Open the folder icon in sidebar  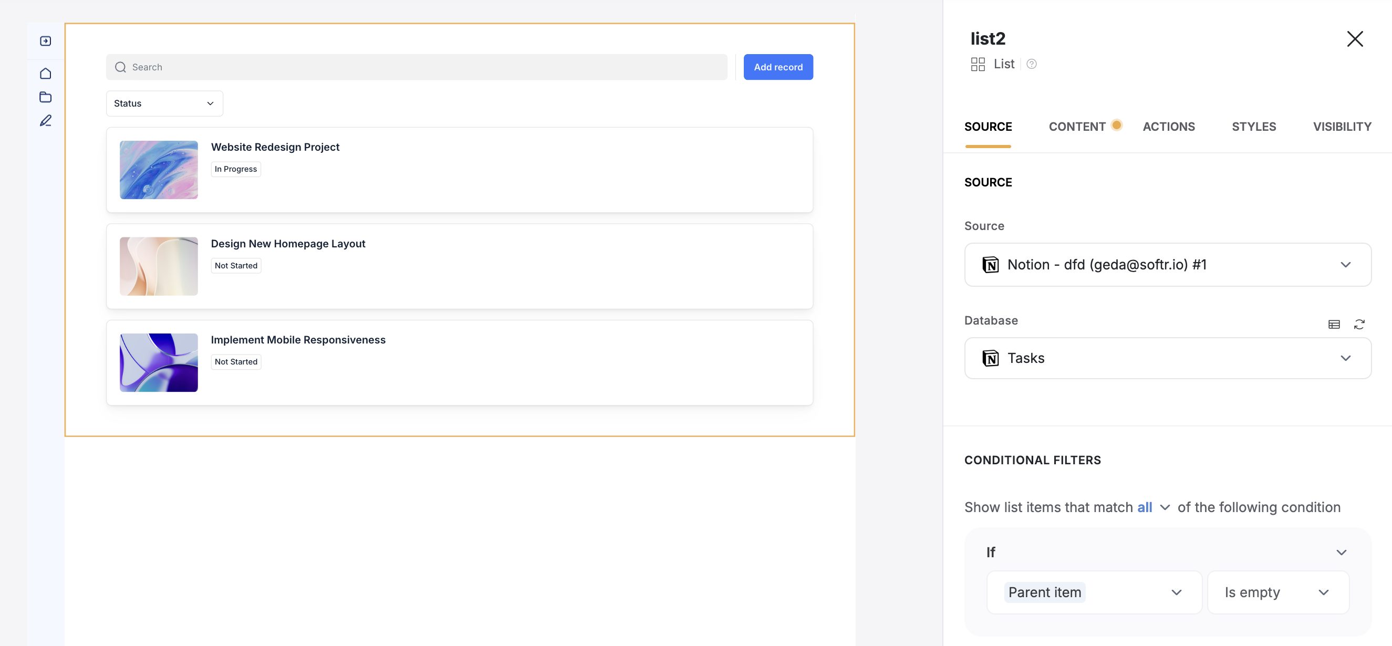[45, 97]
